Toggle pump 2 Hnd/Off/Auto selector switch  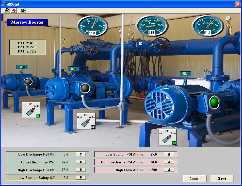click(86, 121)
